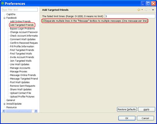The height and width of the screenshot is (124, 157).
Task: Maximize the Preferences window
Action: pos(148,3)
